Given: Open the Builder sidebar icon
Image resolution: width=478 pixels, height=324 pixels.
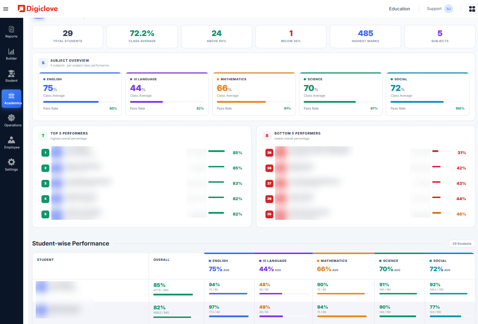Looking at the screenshot, I should (x=11, y=54).
